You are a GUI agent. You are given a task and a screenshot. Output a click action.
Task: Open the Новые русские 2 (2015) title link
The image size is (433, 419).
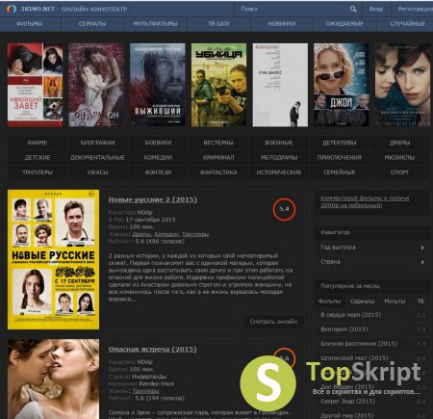click(153, 199)
